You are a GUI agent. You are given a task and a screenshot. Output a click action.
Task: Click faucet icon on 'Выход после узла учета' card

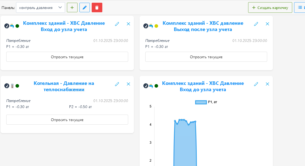point(151,26)
